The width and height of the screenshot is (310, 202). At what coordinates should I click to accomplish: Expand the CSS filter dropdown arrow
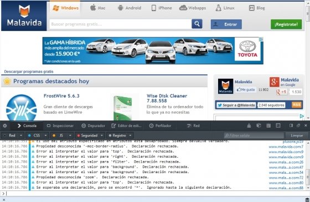(x=45, y=135)
